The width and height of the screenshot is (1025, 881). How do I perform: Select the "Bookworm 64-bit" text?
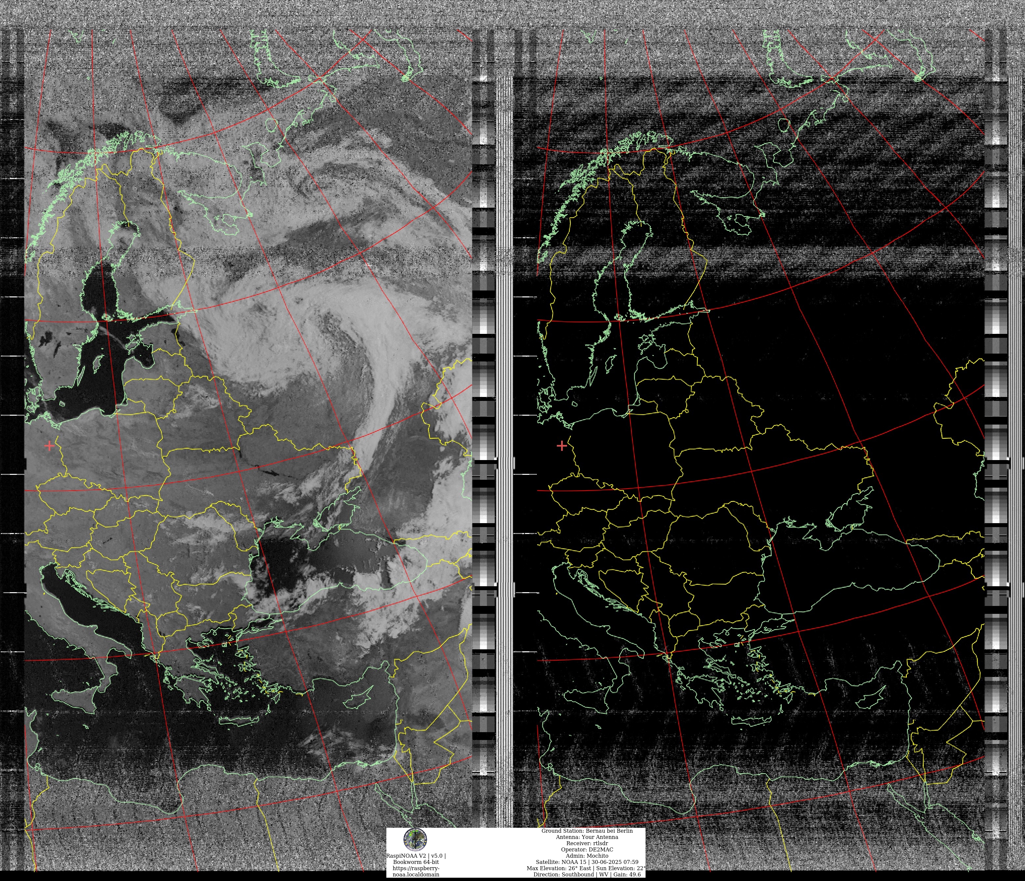coord(416,862)
